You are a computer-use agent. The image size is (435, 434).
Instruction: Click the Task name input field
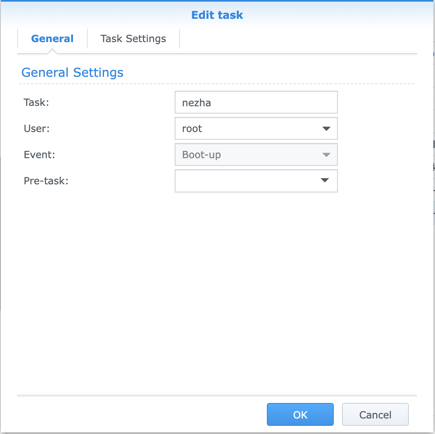(x=256, y=102)
